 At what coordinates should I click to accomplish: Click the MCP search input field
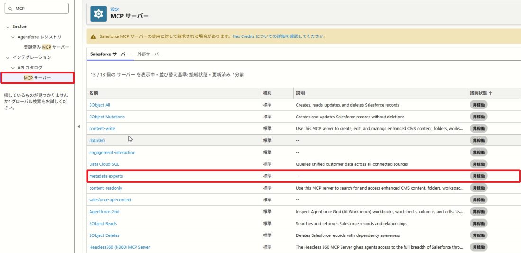(x=36, y=9)
